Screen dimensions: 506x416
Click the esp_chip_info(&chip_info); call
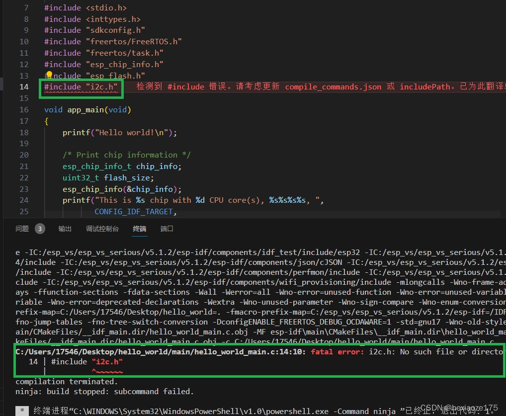[122, 189]
